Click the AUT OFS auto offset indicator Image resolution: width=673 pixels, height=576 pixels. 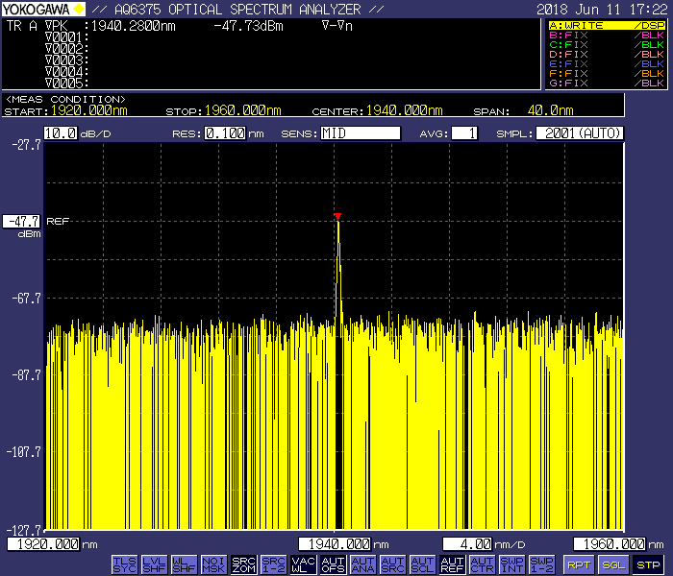coord(333,564)
